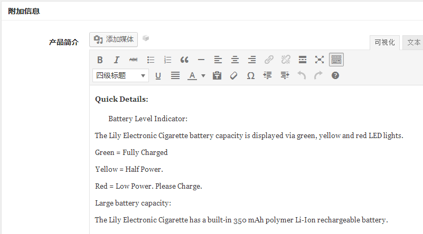
Task: Remove the link with unlink icon
Action: click(x=286, y=60)
